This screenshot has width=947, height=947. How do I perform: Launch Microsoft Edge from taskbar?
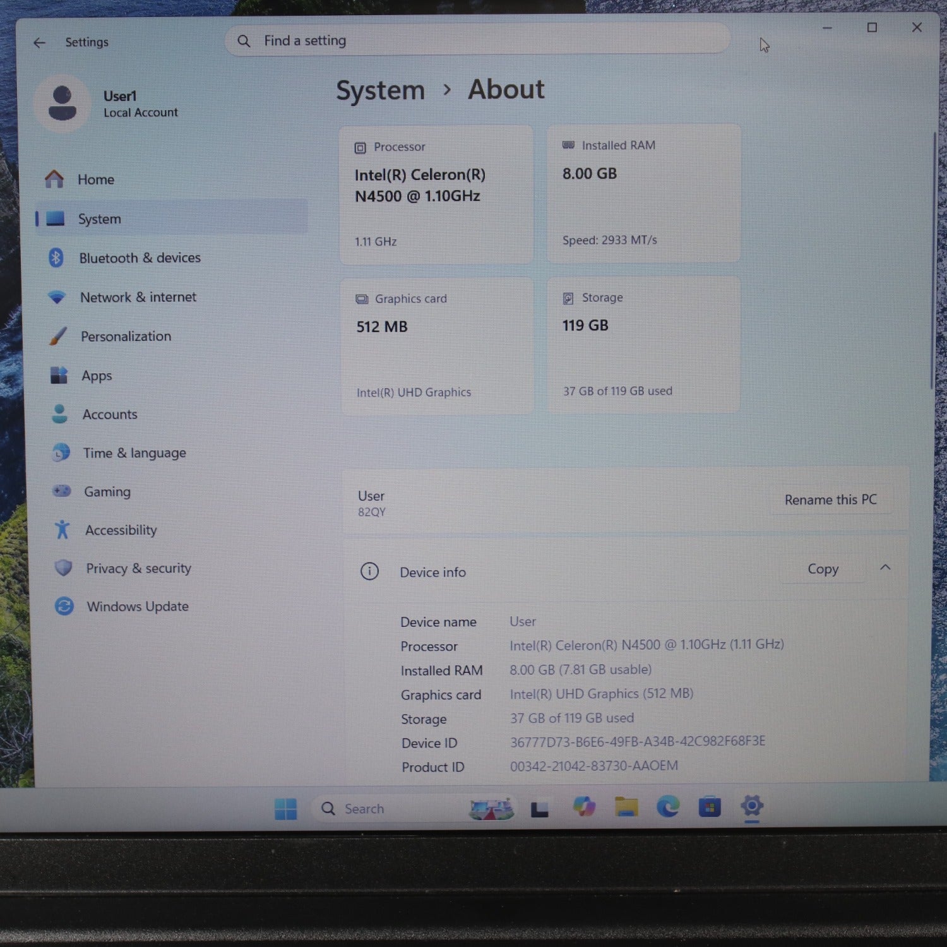coord(668,806)
